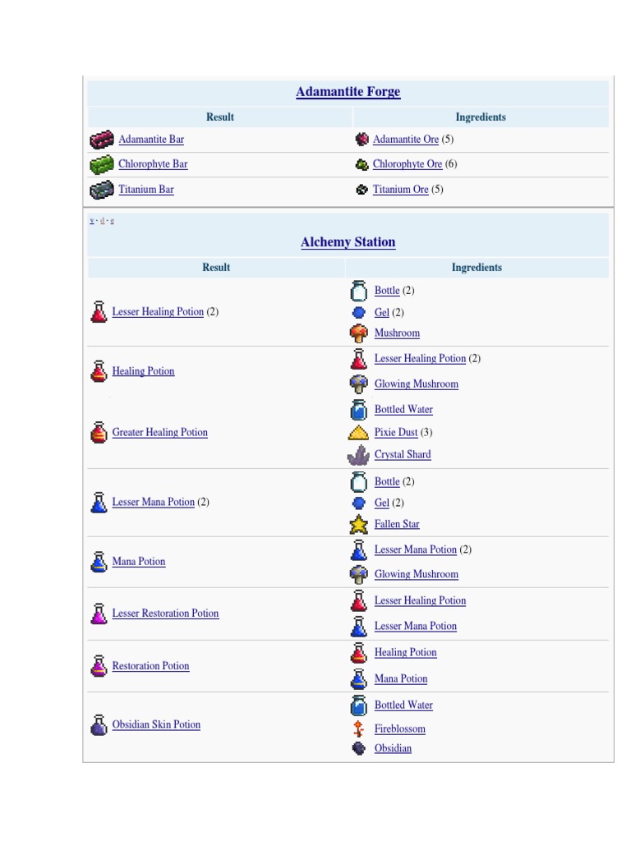Open the Titanium Bar link
Image resolution: width=631 pixels, height=841 pixels.
coord(146,190)
